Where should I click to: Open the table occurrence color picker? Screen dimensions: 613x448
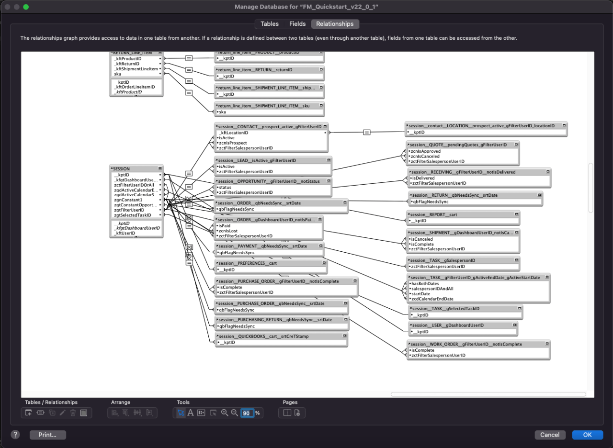click(x=84, y=413)
